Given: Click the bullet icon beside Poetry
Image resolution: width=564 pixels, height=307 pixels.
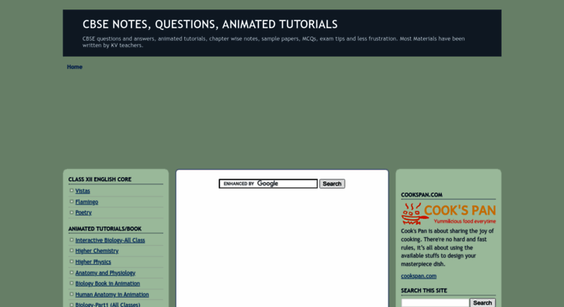Looking at the screenshot, I should 71,212.
